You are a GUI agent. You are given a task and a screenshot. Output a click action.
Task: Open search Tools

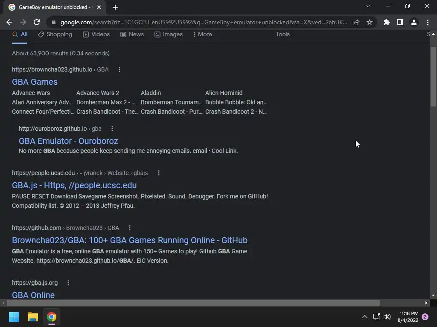[283, 34]
